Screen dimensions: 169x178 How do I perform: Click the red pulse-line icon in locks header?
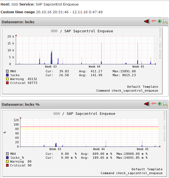[x=154, y=21]
